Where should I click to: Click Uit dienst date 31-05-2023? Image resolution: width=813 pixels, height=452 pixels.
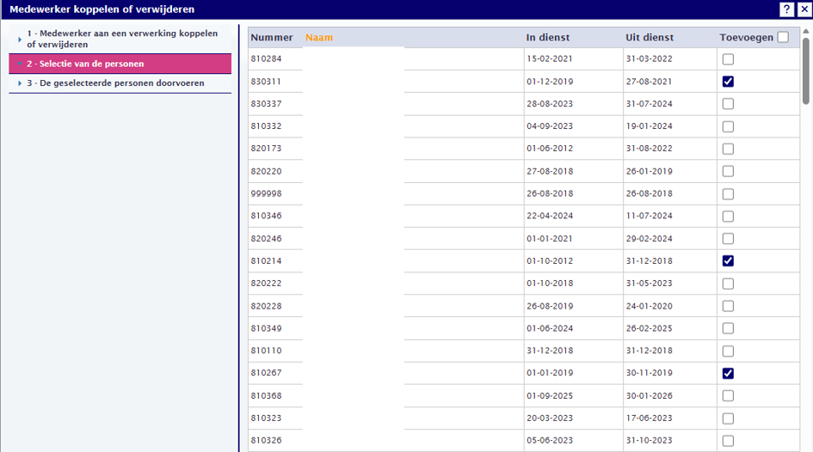coord(650,284)
